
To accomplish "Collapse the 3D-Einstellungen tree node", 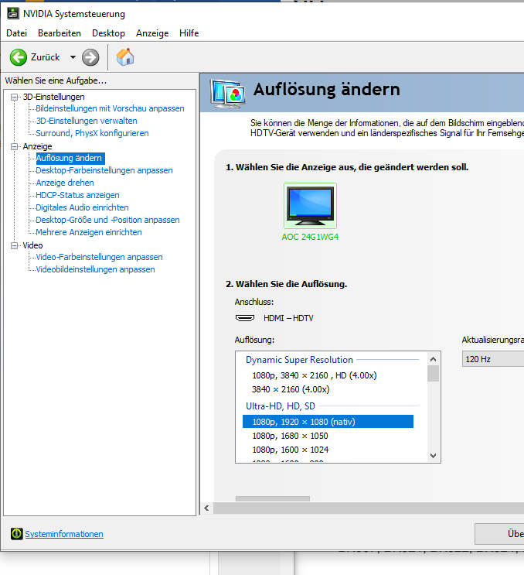I will [x=14, y=98].
